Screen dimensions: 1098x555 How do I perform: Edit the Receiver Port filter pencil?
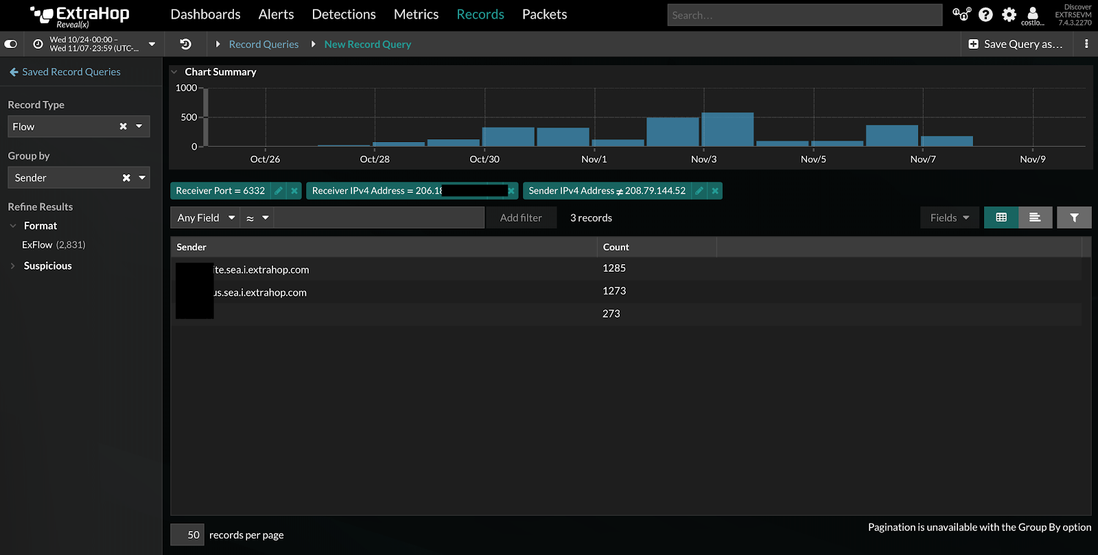coord(279,191)
